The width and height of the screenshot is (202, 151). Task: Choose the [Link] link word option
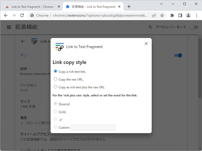tap(55, 111)
